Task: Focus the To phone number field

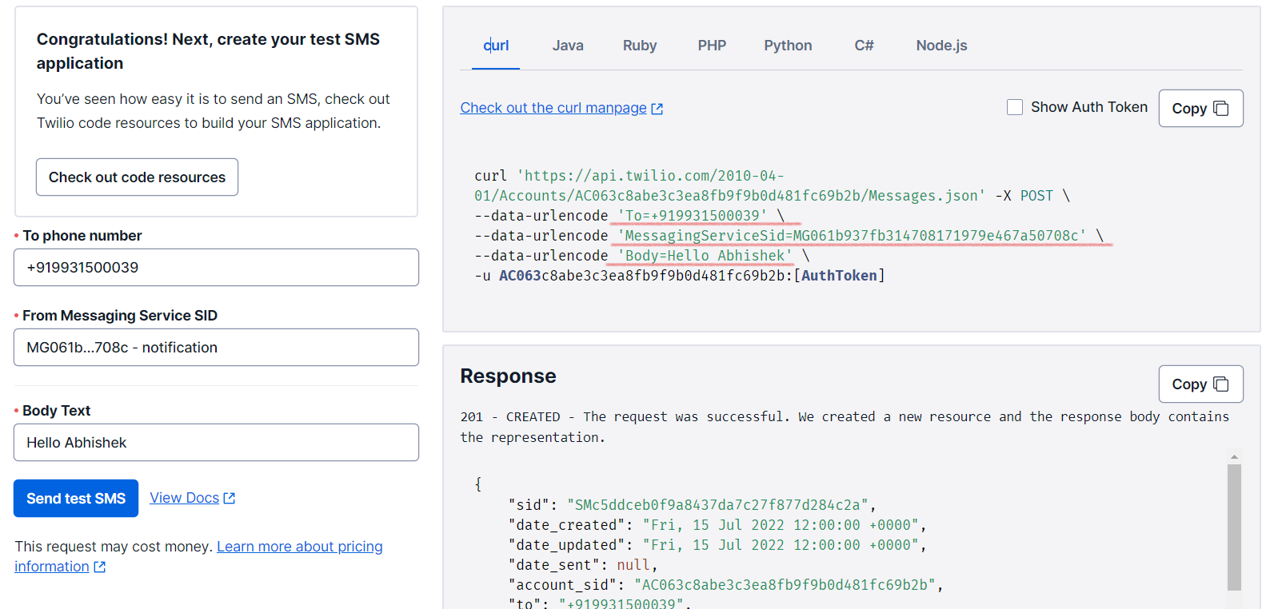Action: click(x=216, y=267)
